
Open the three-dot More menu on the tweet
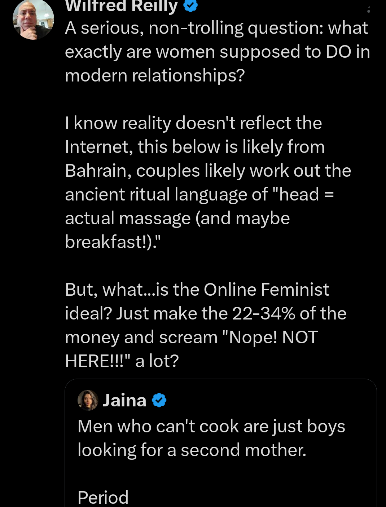368,10
